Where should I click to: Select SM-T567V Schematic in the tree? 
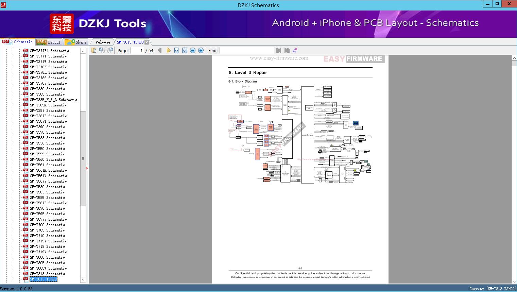tap(48, 181)
